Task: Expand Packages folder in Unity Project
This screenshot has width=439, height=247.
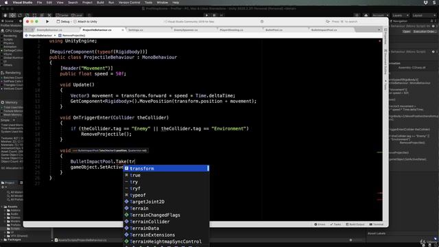Action: [2, 239]
